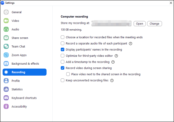Click the '138 GB remaining.' text

point(71,30)
